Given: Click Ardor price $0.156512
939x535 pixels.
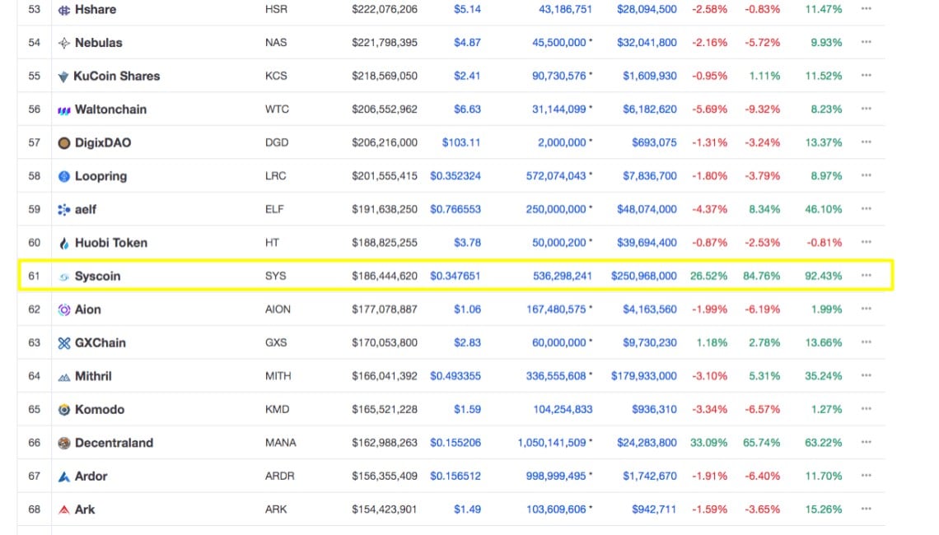Looking at the screenshot, I should click(455, 477).
